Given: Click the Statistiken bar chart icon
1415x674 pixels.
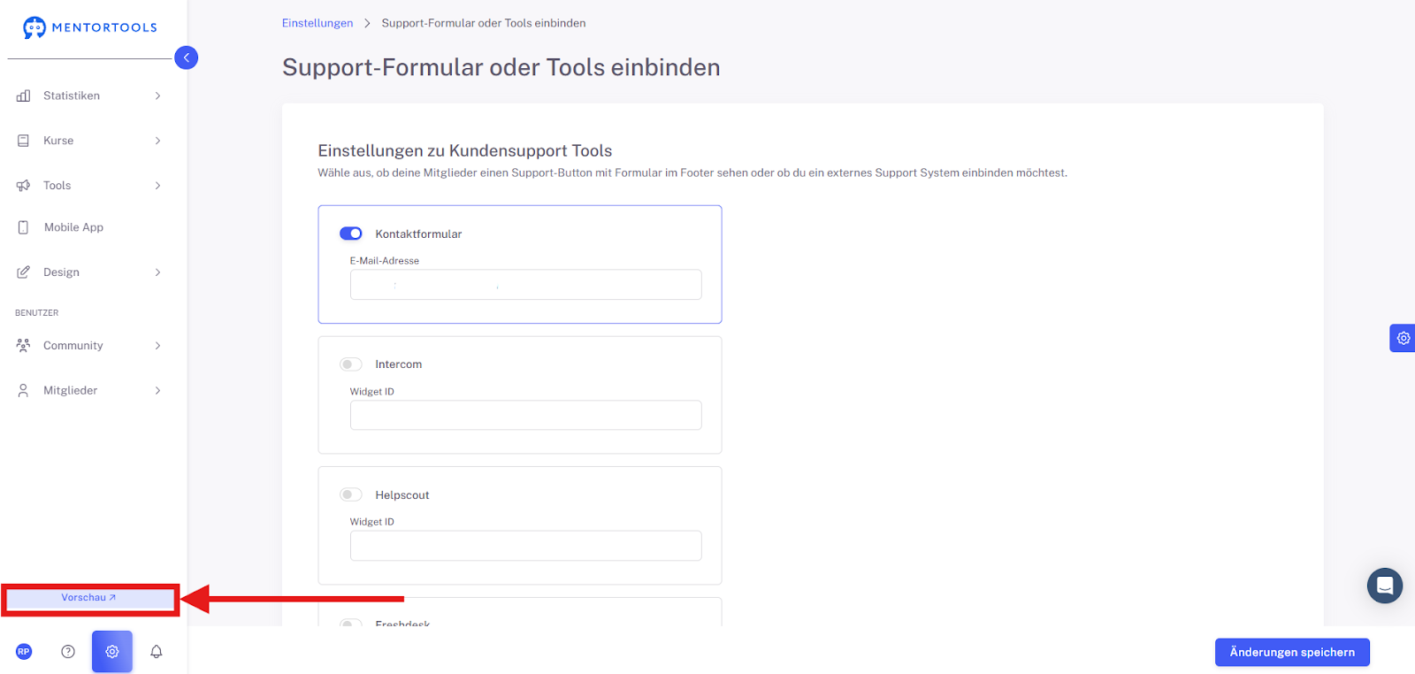Looking at the screenshot, I should pyautogui.click(x=24, y=96).
